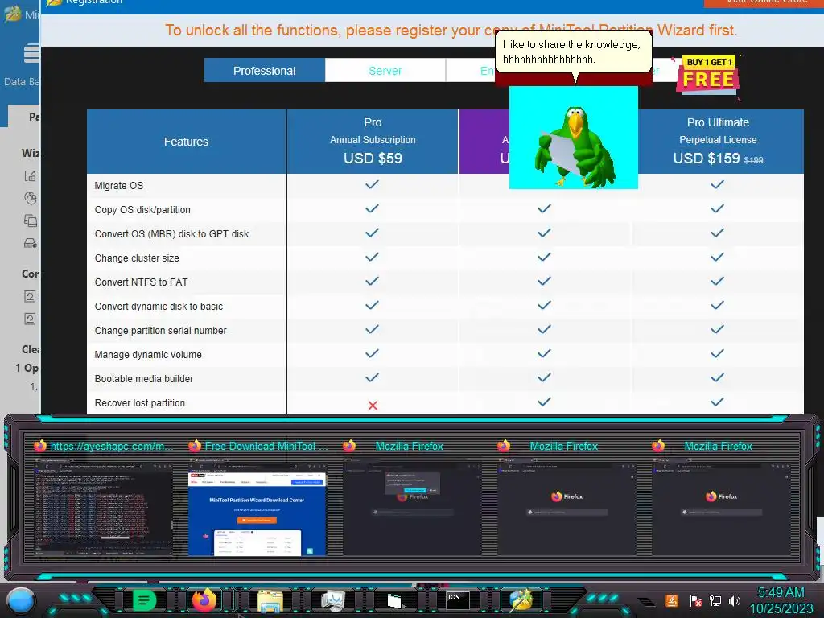Click the 'Bootable media builder' row label

144,379
